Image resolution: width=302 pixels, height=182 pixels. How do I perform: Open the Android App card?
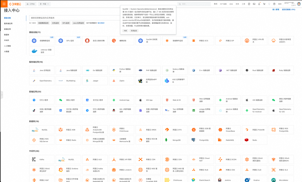122,100
